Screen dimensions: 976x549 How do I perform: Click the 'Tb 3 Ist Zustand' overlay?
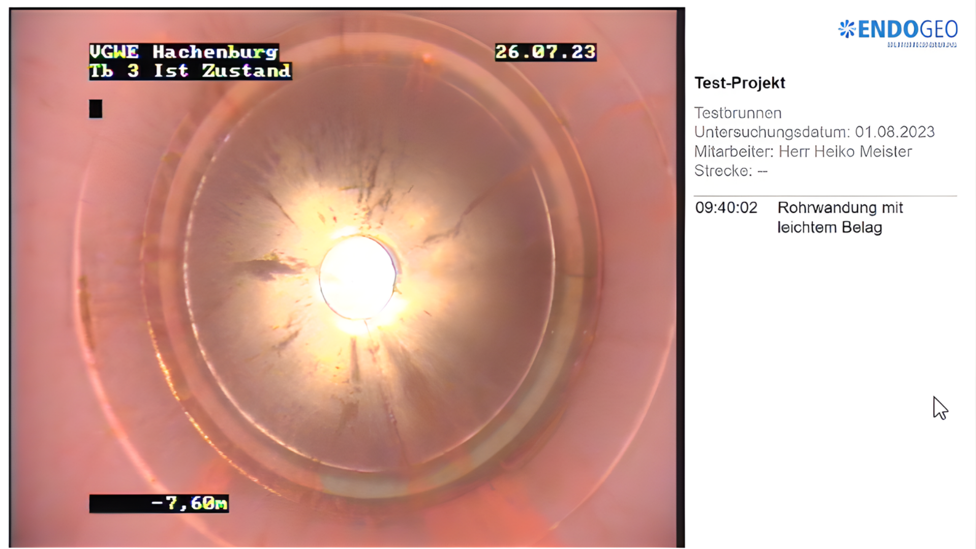(190, 71)
